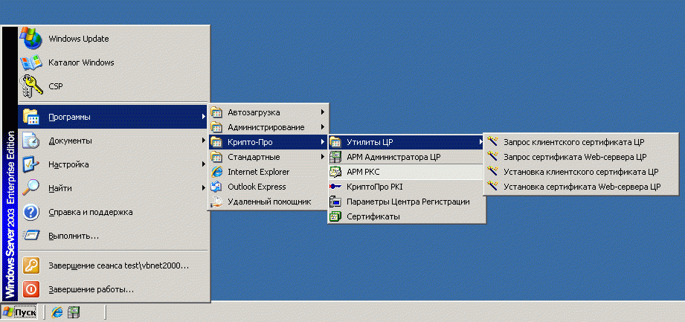
Task: Open Запрос сертификата Web-сервера ЦР
Action: click(581, 156)
